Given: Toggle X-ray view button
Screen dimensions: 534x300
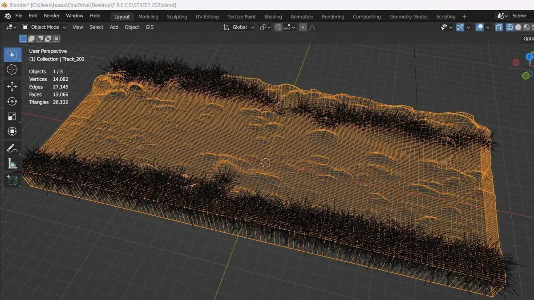Looking at the screenshot, I should pyautogui.click(x=499, y=28).
